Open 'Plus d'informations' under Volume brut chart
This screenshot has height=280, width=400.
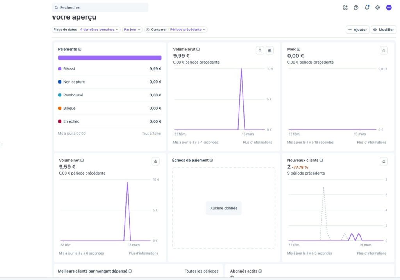point(257,143)
